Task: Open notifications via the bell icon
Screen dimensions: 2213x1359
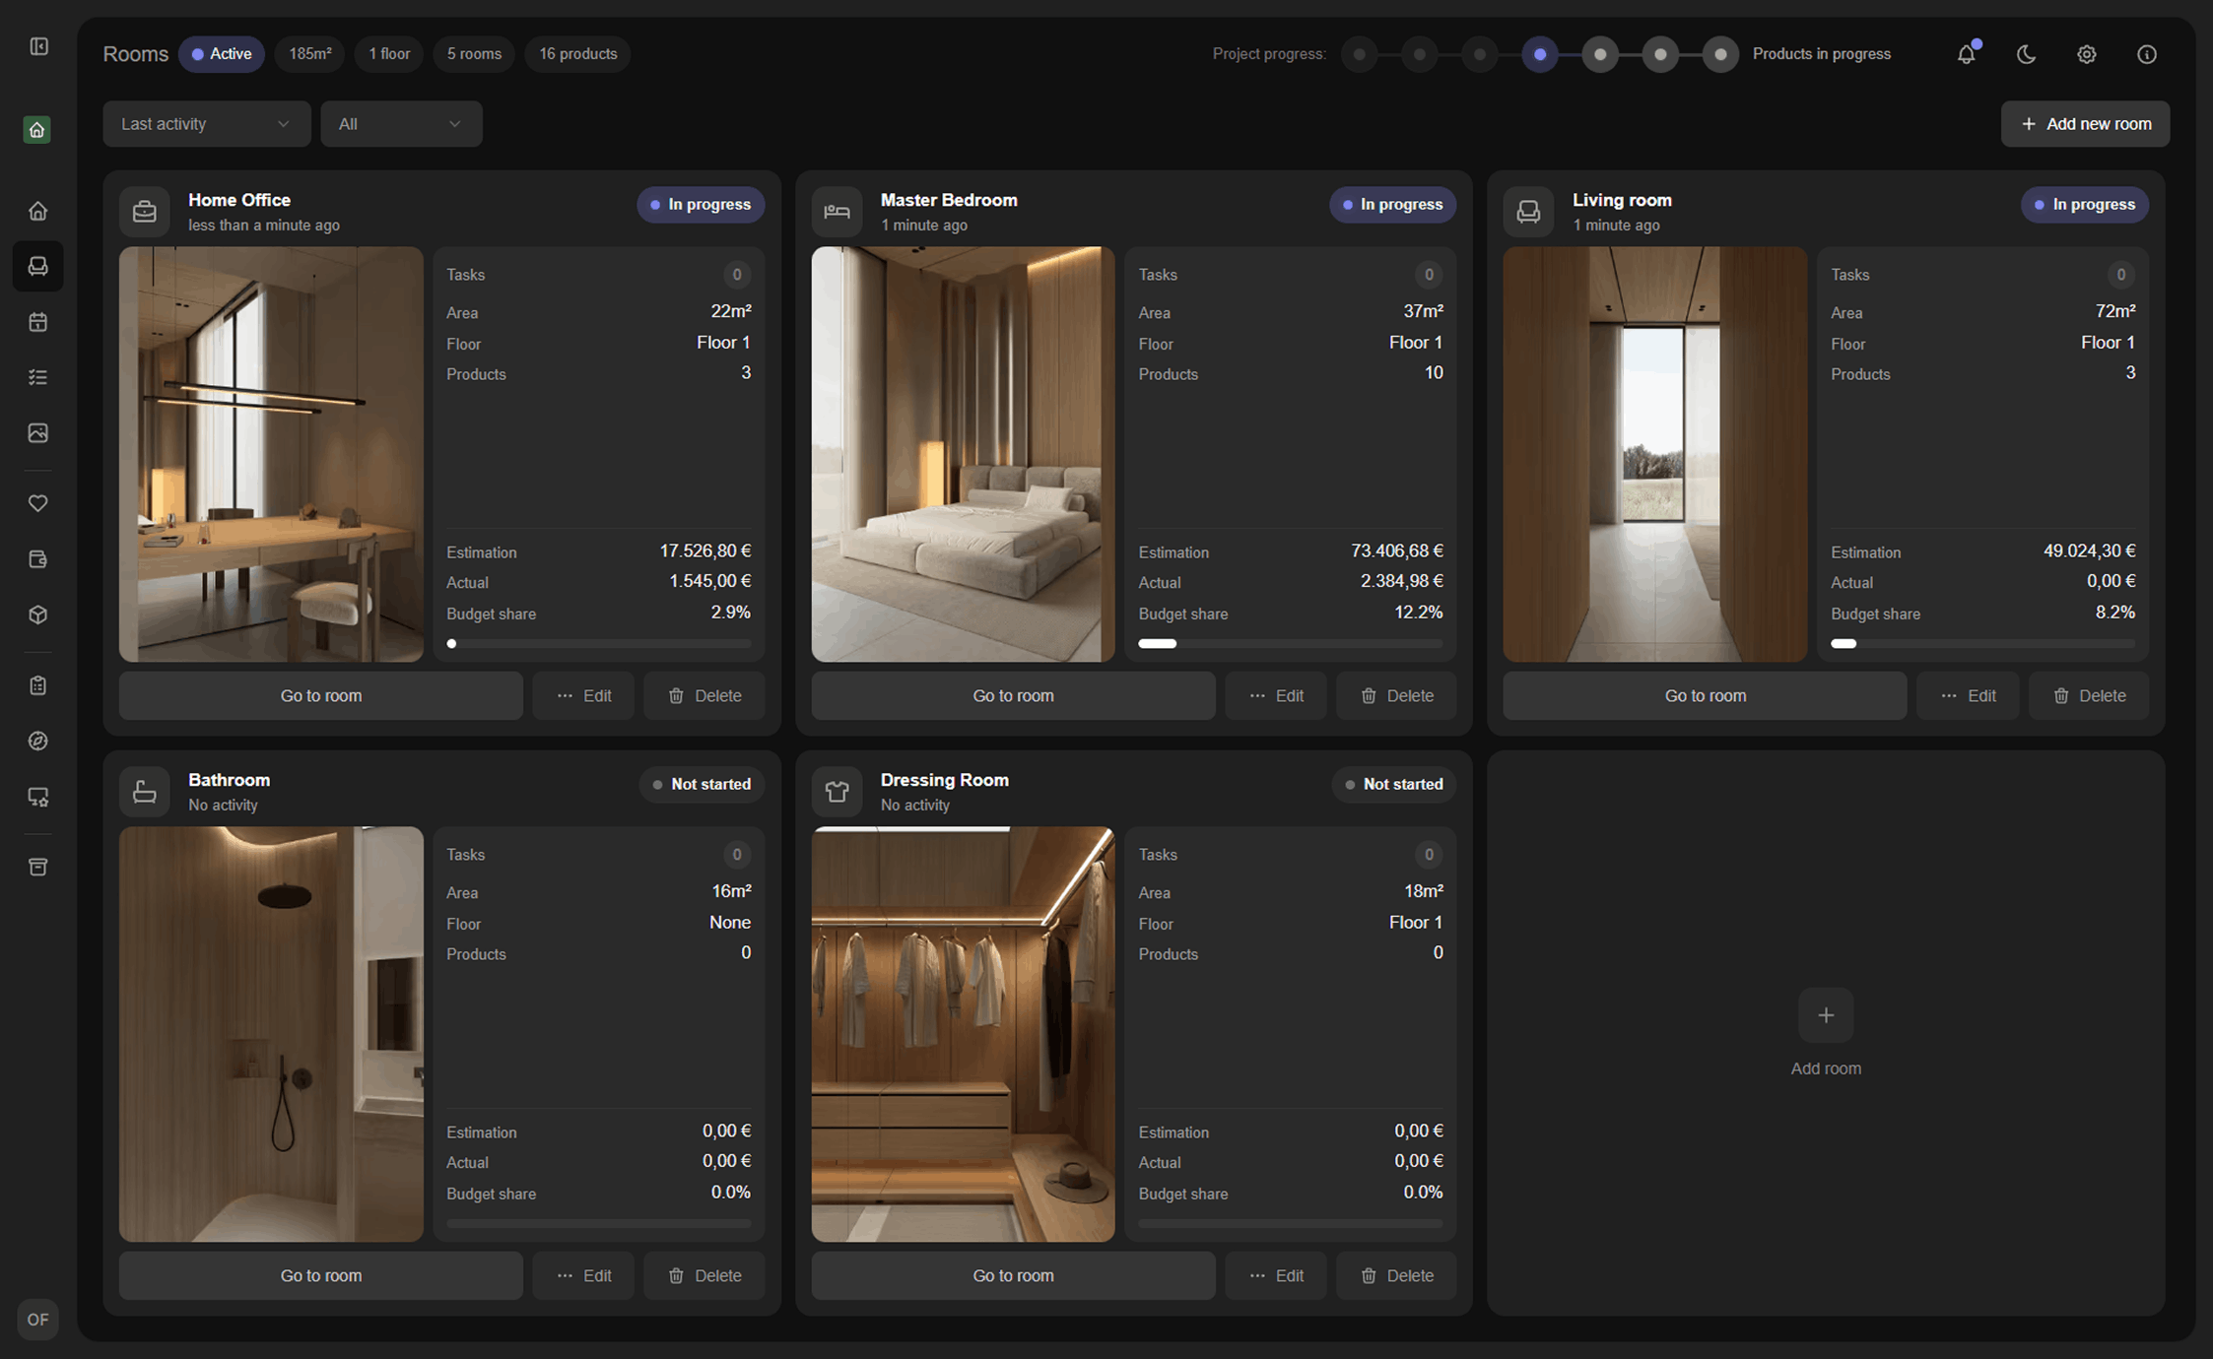Action: point(1967,54)
